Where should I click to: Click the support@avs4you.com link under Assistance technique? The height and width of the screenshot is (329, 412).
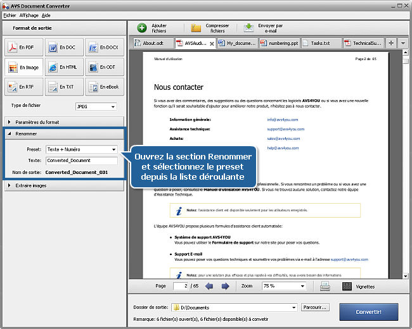point(286,129)
